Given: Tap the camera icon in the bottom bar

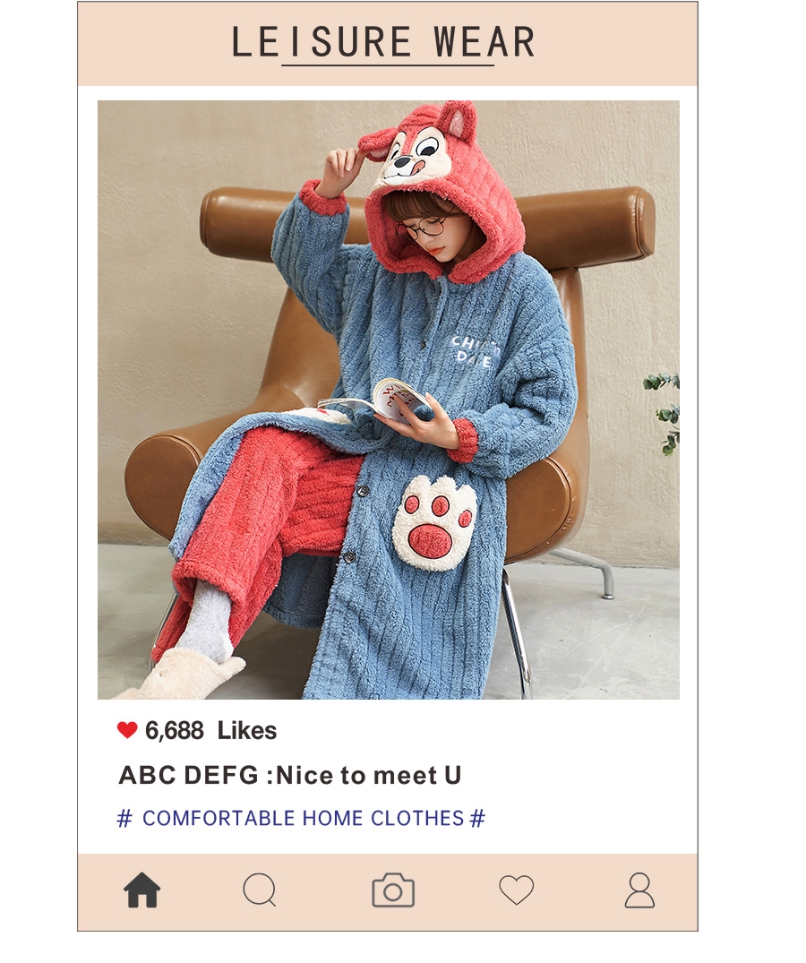Looking at the screenshot, I should (x=393, y=890).
